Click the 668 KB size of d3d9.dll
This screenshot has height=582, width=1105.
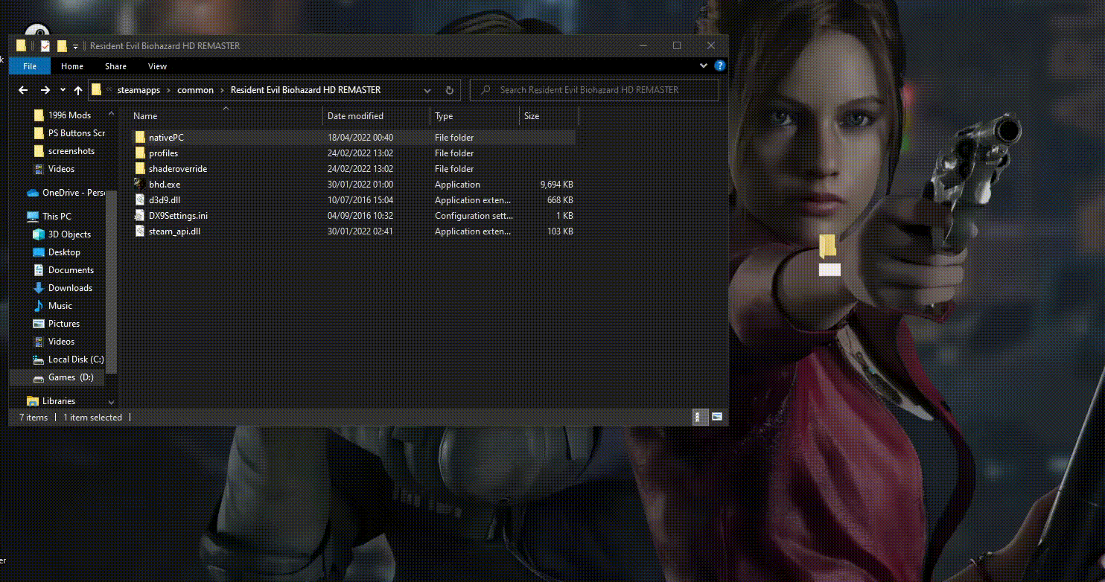click(560, 200)
